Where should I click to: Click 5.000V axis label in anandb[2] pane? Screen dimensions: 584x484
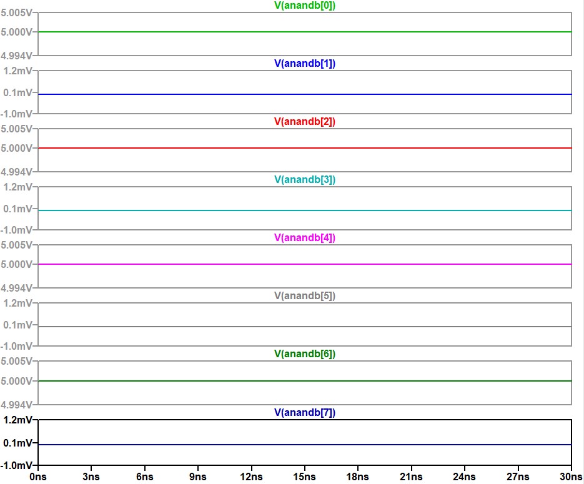pyautogui.click(x=16, y=149)
